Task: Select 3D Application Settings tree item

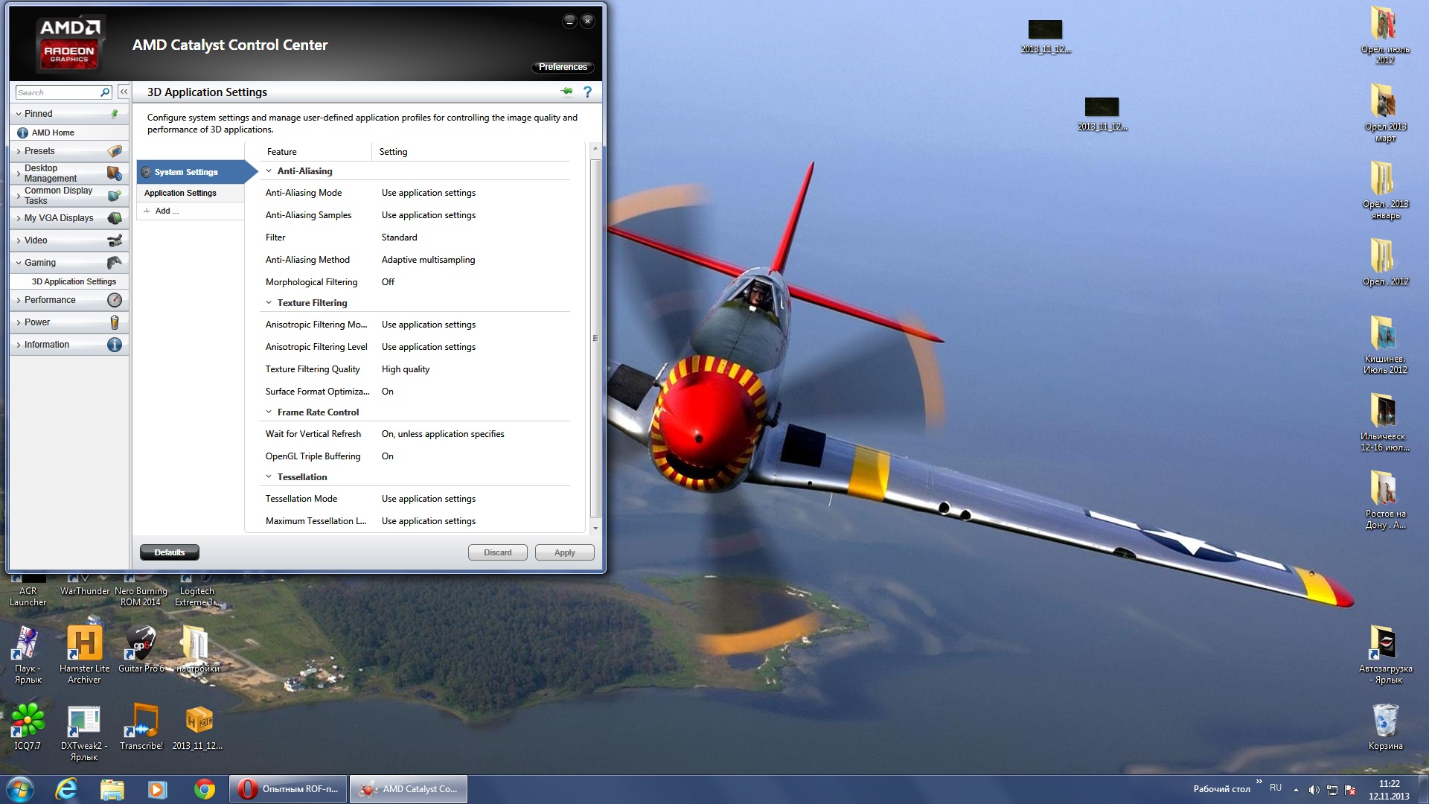Action: 74,281
